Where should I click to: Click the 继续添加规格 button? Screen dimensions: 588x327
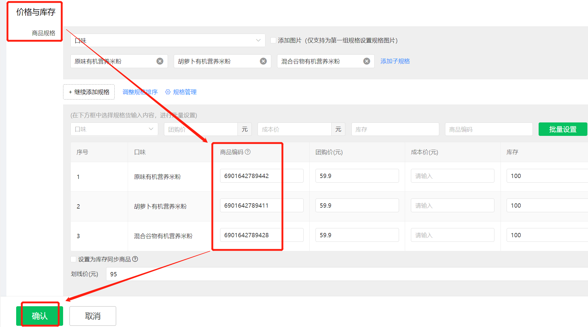click(89, 92)
